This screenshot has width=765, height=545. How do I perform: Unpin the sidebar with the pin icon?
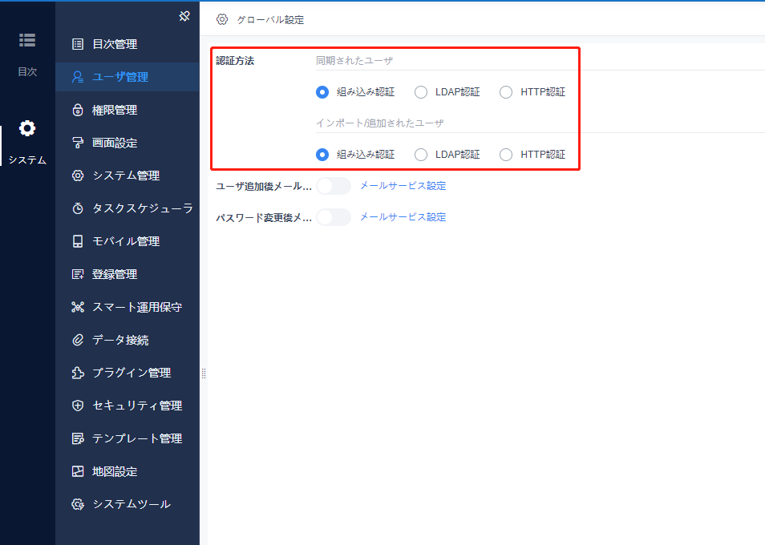click(184, 16)
